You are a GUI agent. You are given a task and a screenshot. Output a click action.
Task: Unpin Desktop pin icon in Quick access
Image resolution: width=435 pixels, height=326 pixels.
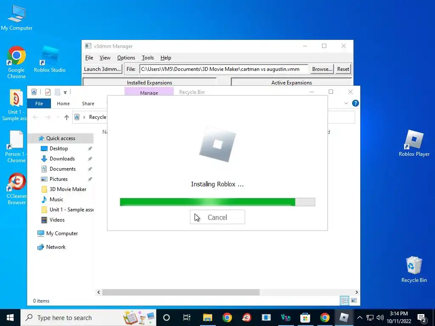pyautogui.click(x=90, y=149)
